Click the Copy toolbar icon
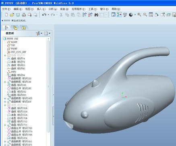The width and height of the screenshot is (176, 146). tap(67, 14)
